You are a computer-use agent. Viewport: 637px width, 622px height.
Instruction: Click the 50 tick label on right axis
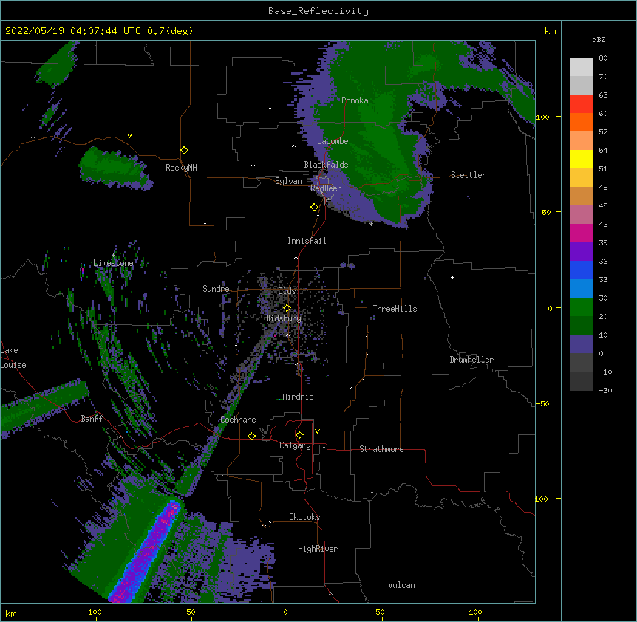(546, 212)
